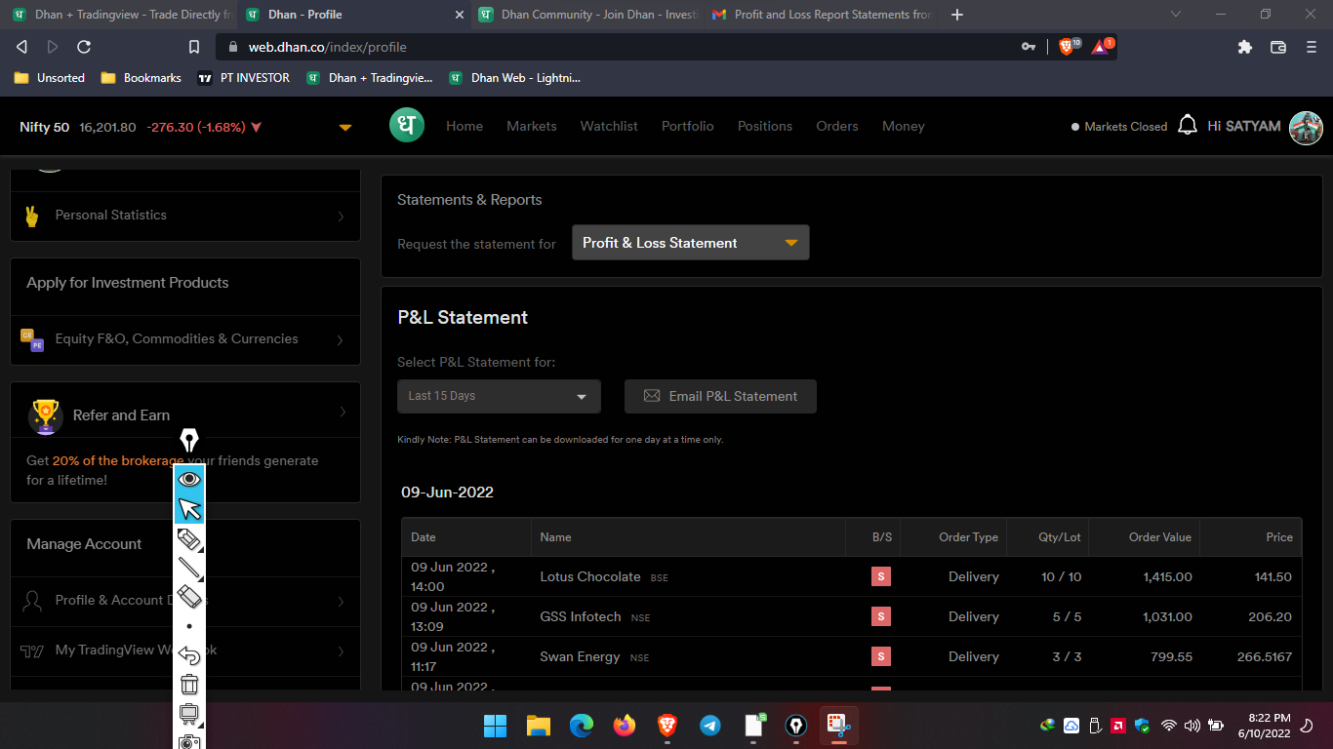Screen dimensions: 1333x749
Task: Go to Positions page
Action: (765, 126)
